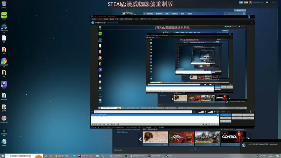Open Steam's Labs tab
Screen dimensions: 281x158
point(190,14)
